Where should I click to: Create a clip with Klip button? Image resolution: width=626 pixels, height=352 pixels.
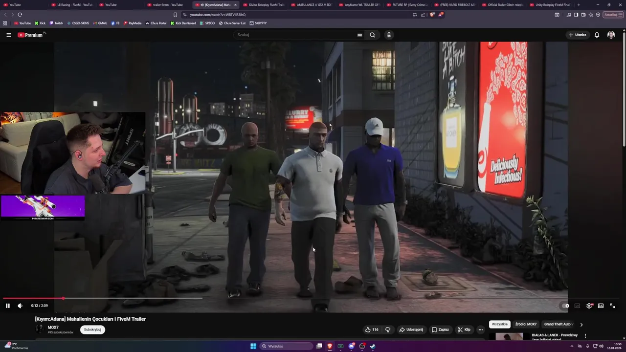[x=464, y=330]
